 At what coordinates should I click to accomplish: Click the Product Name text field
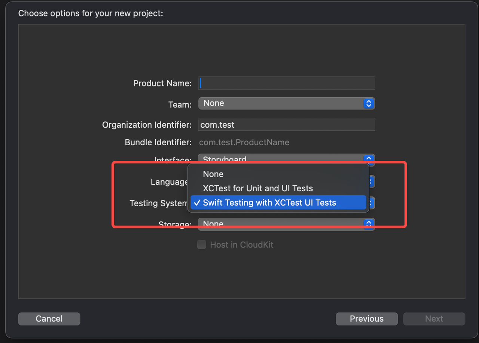[x=286, y=83]
